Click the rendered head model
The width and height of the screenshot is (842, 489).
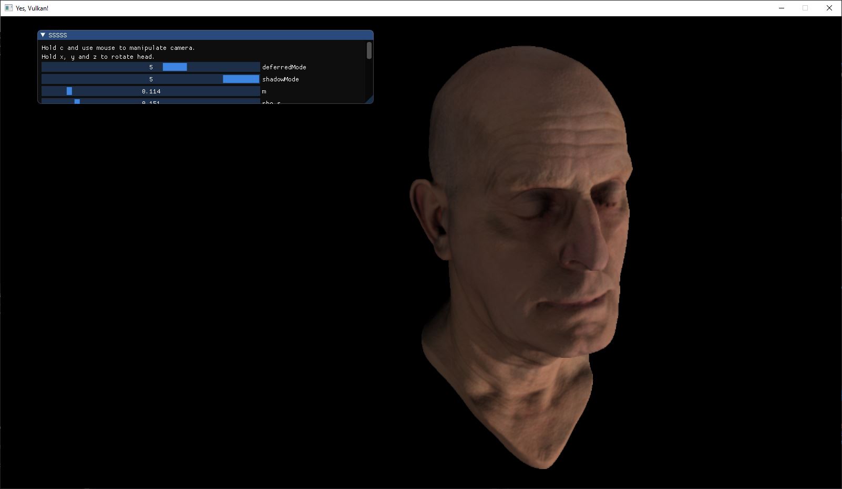click(x=521, y=257)
